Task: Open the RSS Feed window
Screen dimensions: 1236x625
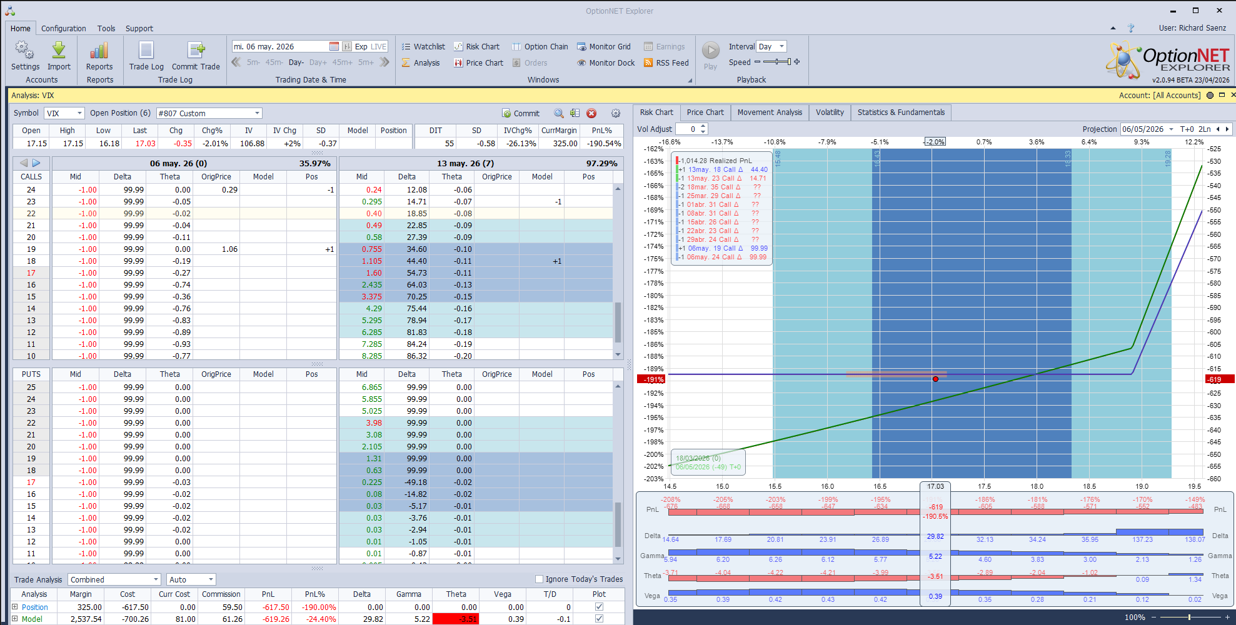Action: point(666,62)
